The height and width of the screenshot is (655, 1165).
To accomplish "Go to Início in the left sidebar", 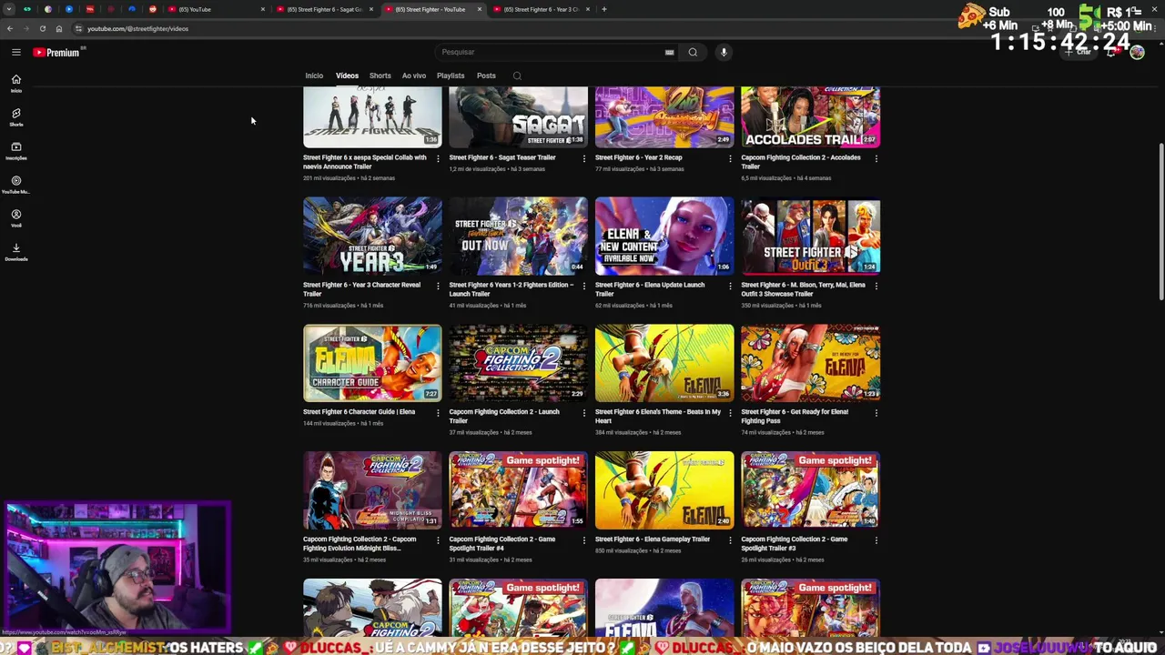I will (16, 84).
